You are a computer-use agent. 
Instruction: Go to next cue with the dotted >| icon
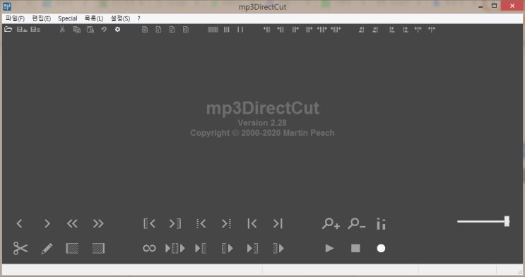point(226,223)
